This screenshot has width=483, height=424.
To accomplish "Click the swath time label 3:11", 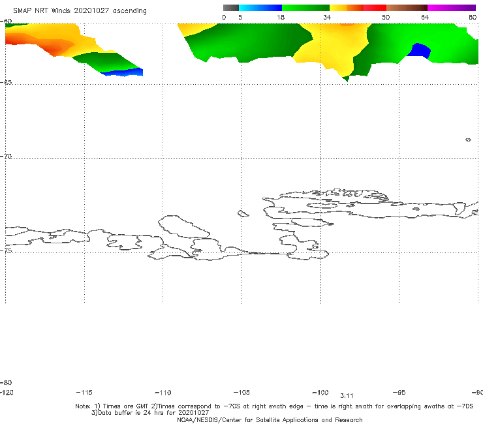I will (x=347, y=396).
